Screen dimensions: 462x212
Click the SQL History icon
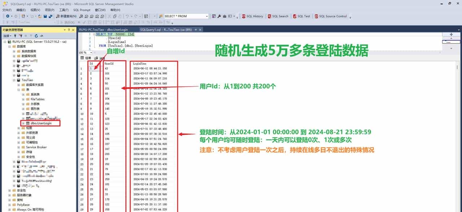coord(252,16)
